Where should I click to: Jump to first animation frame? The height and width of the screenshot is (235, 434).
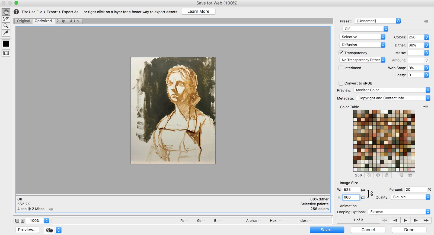(x=385, y=220)
